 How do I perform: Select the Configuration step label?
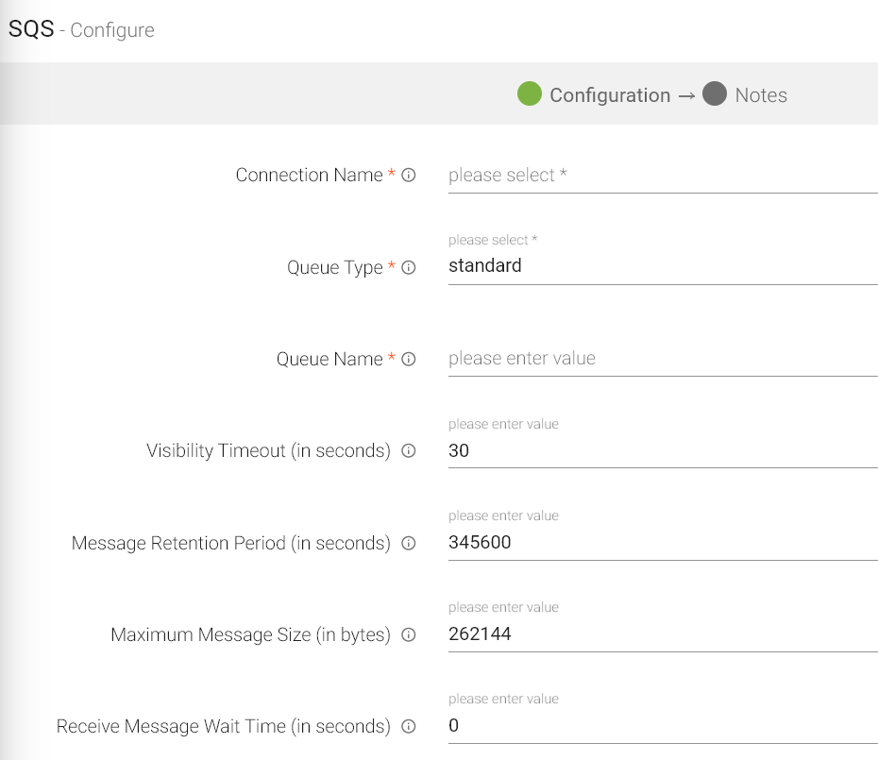tap(610, 95)
